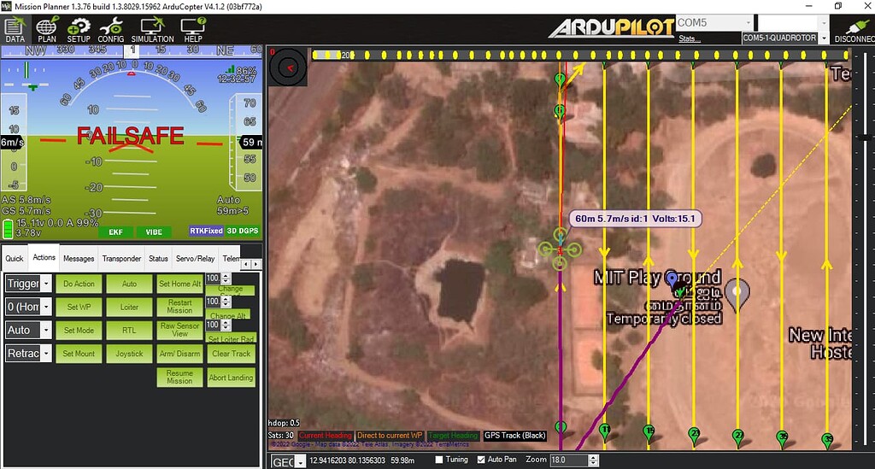875x469 pixels.
Task: Click the Set WP button
Action: click(x=79, y=308)
